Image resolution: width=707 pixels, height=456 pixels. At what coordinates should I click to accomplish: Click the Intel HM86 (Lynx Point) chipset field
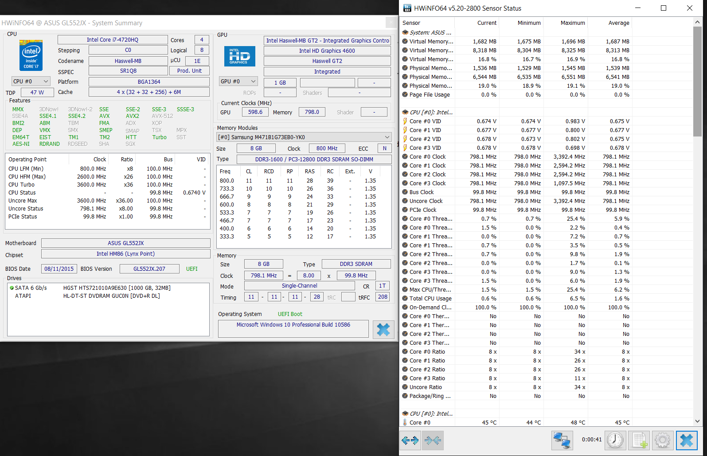[126, 253]
